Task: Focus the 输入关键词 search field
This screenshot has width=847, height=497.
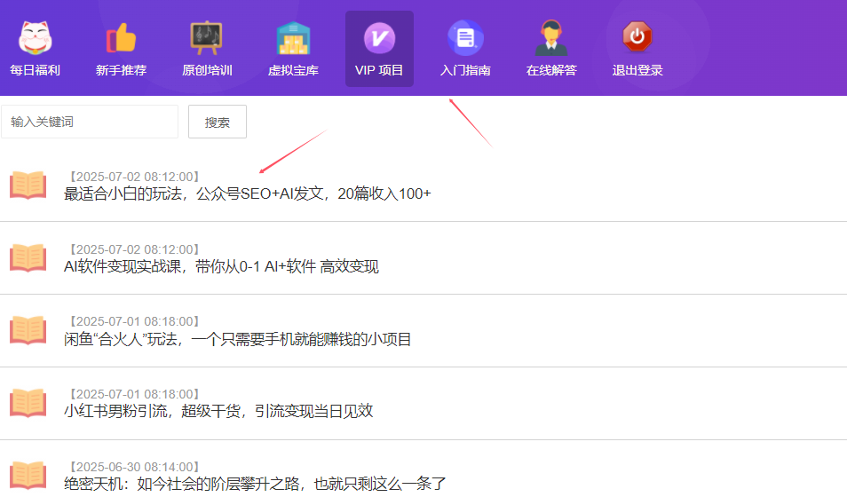Action: [x=90, y=122]
